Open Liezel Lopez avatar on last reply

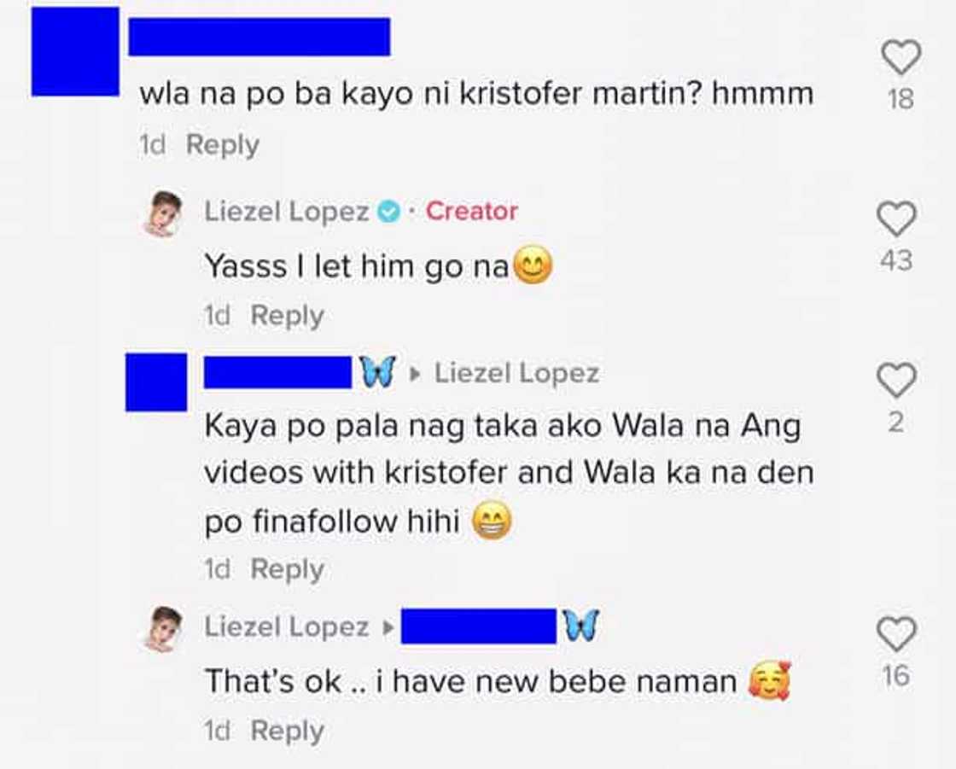point(162,629)
